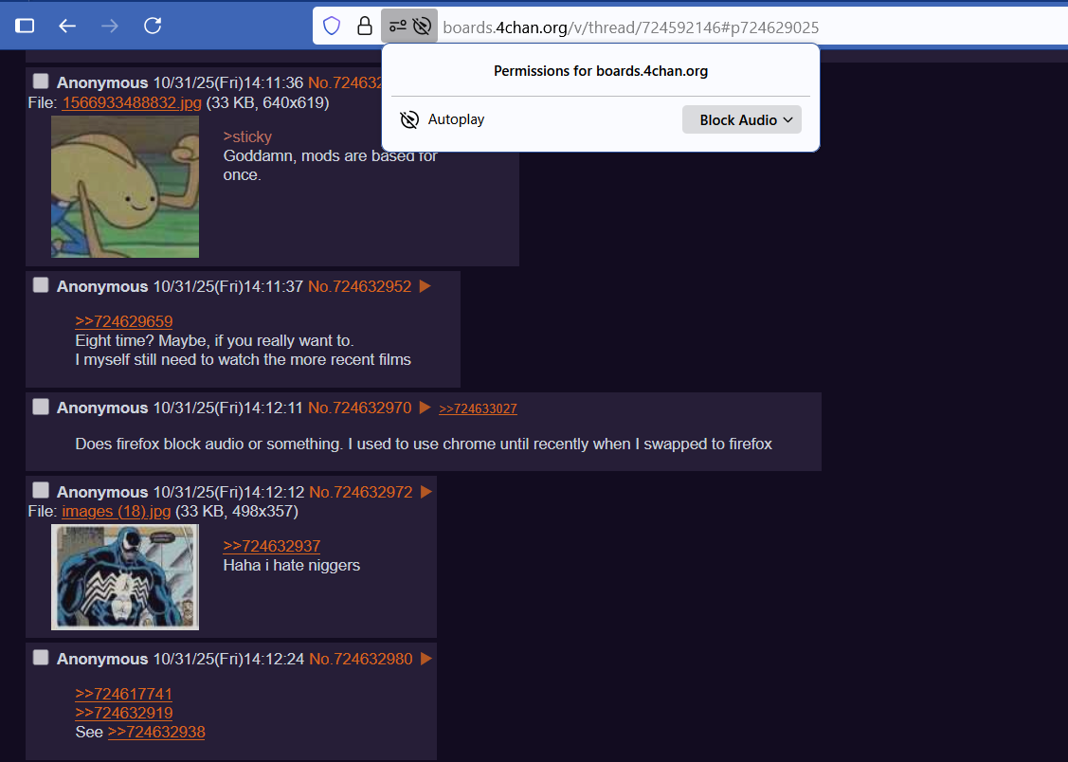This screenshot has width=1068, height=762.
Task: Tick the checkbox for post No.724632980
Action: 41,657
